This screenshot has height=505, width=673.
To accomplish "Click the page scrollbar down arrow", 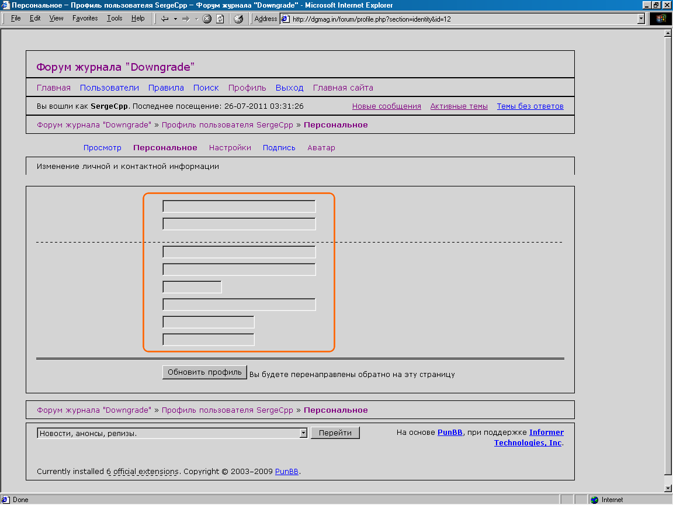I will [668, 488].
